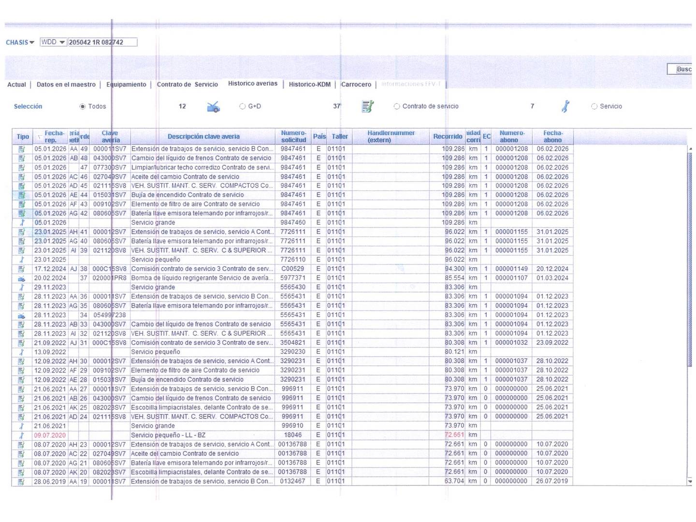Click wrench icon of Servicio grande 29.11.2023 row
The width and height of the screenshot is (696, 522).
tap(21, 288)
